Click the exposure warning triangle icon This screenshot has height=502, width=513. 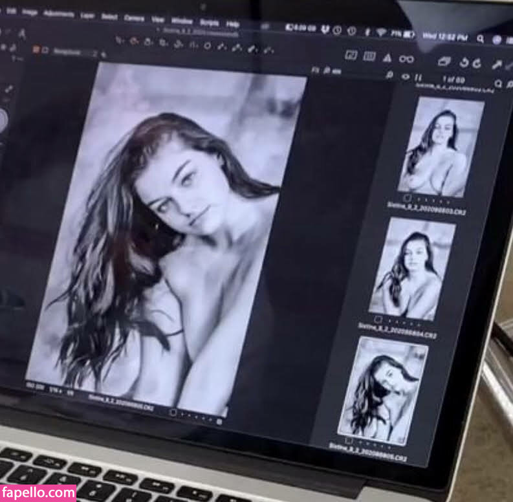coord(387,58)
